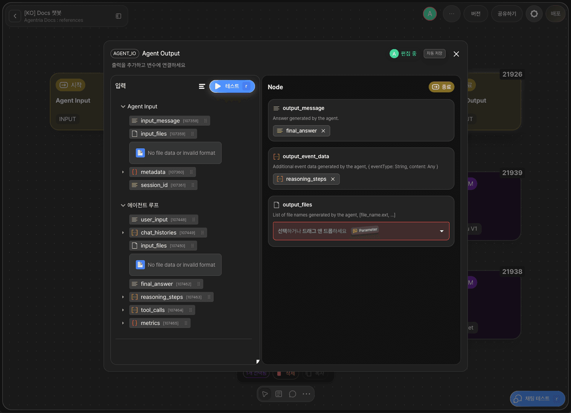Click the file icon in the 에이전트 루프 file notice
571x413 pixels.
click(140, 265)
